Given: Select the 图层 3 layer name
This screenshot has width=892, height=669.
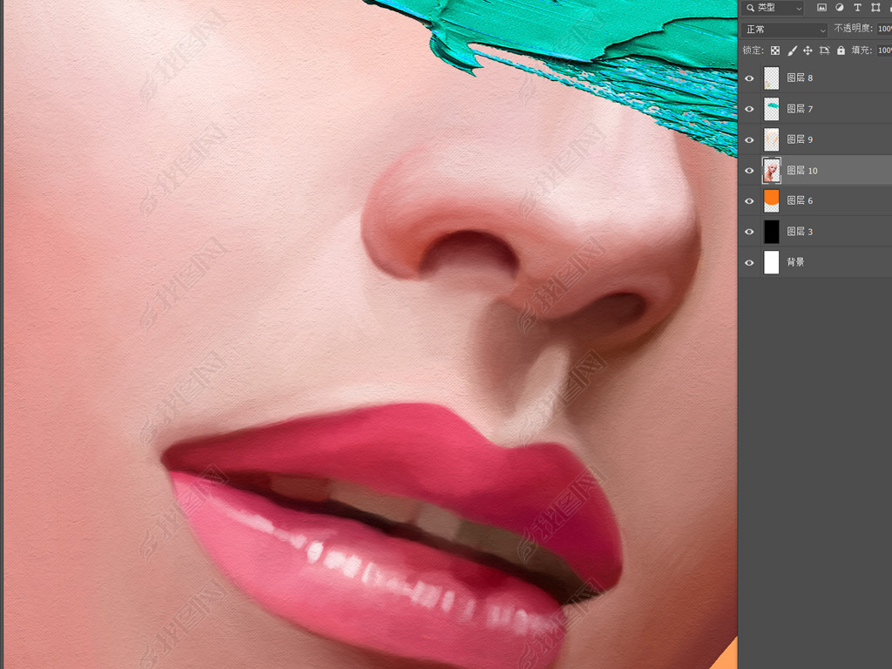Looking at the screenshot, I should 800,232.
